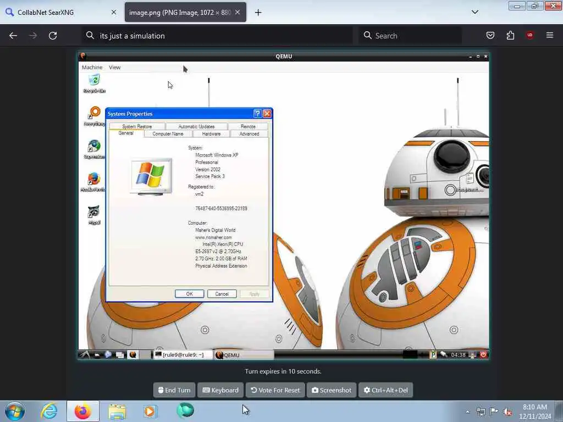Switch to the Computer Name tab
This screenshot has height=422, width=563.
168,134
